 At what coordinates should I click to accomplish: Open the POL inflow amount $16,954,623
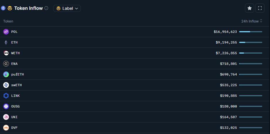225,32
